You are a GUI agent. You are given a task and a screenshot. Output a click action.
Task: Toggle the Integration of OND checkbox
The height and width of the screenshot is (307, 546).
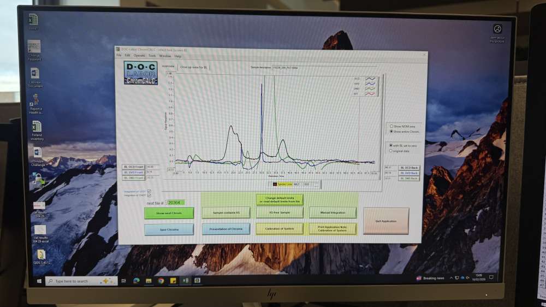click(x=150, y=195)
